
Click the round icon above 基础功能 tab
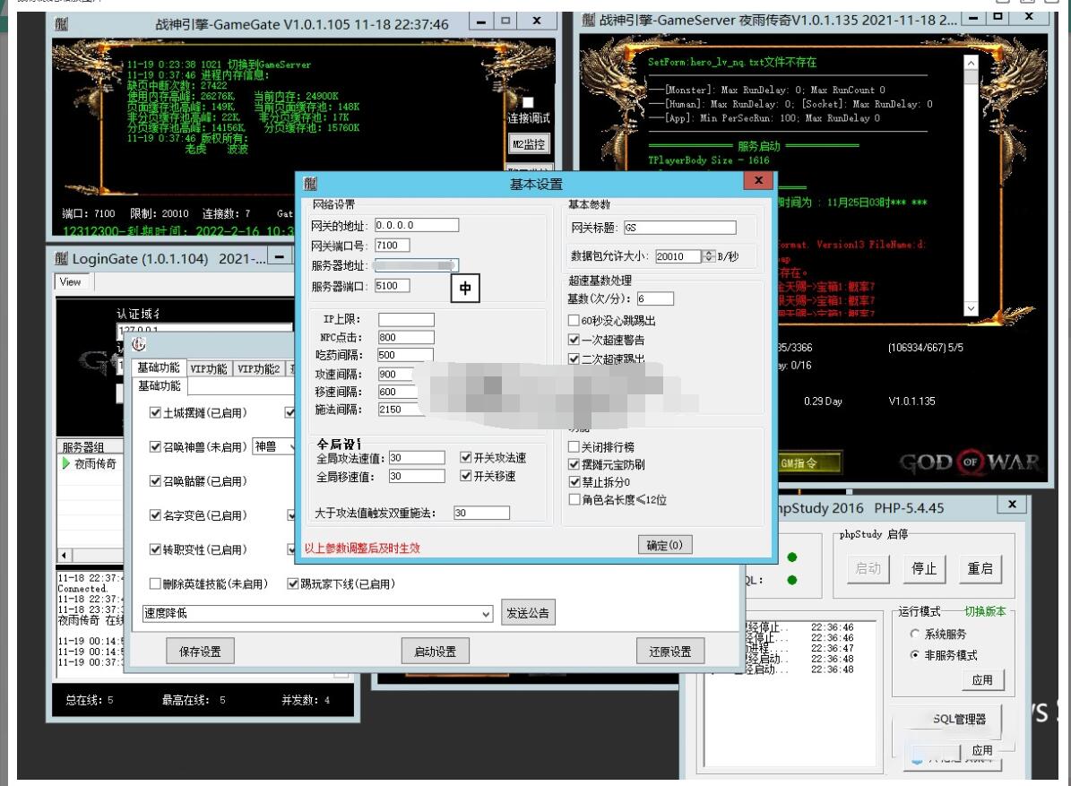138,344
